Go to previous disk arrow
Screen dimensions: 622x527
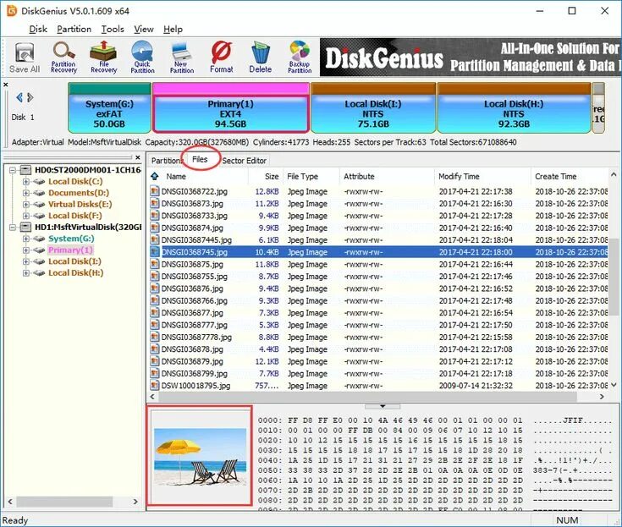(x=19, y=97)
